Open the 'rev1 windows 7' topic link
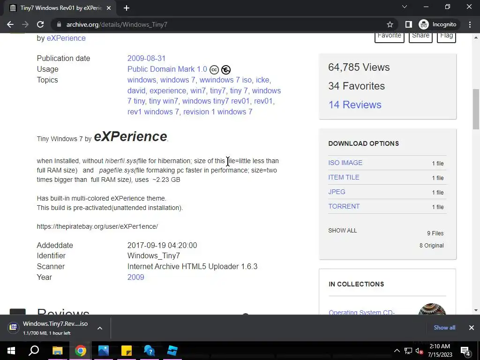 153,112
